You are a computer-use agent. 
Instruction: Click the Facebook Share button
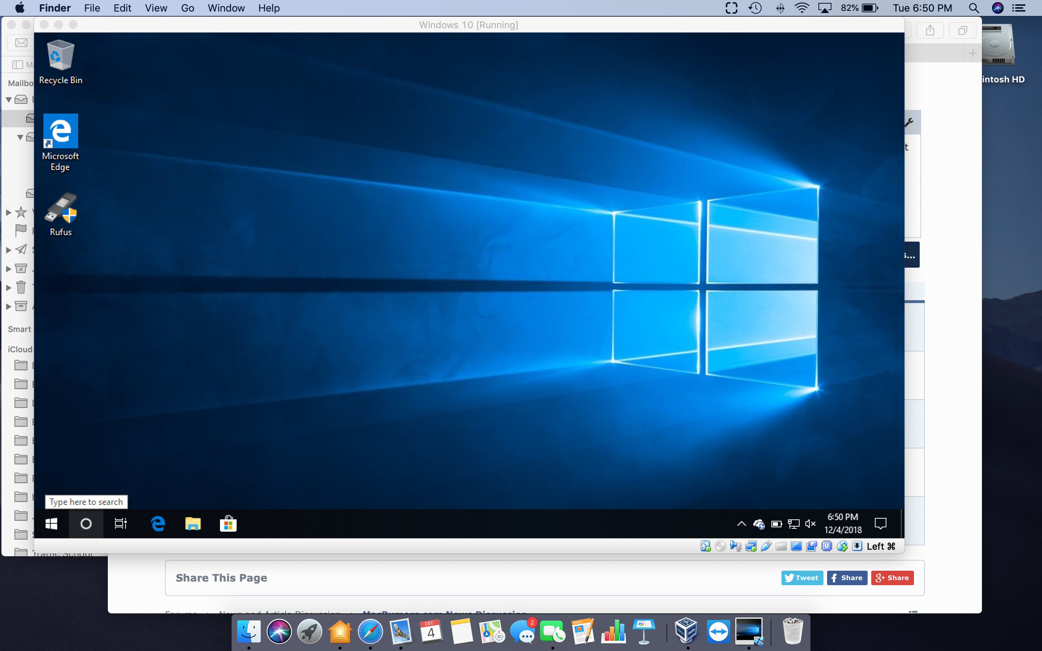click(x=847, y=578)
